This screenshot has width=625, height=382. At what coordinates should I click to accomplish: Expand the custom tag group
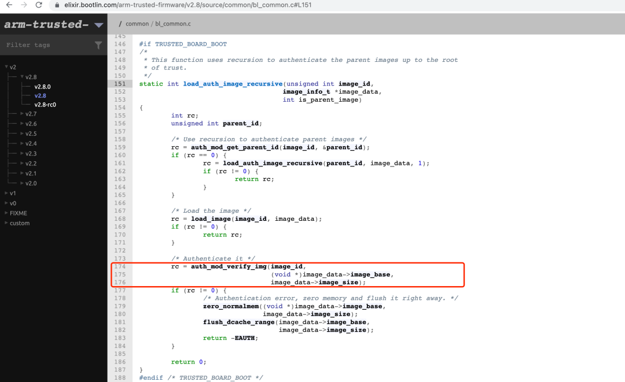click(6, 223)
